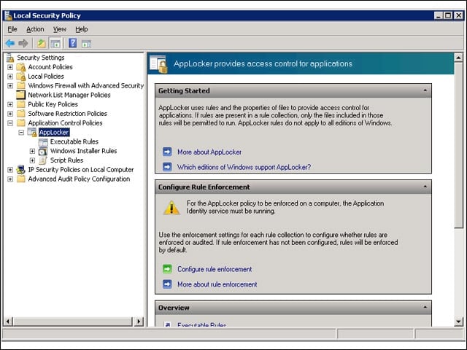467x350 pixels.
Task: Select Script Rules label in tree
Action: point(66,160)
